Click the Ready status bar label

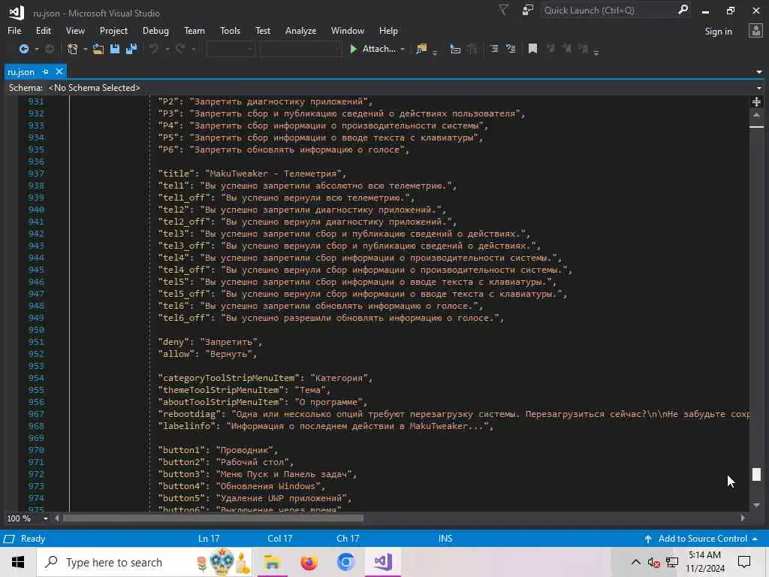point(33,539)
